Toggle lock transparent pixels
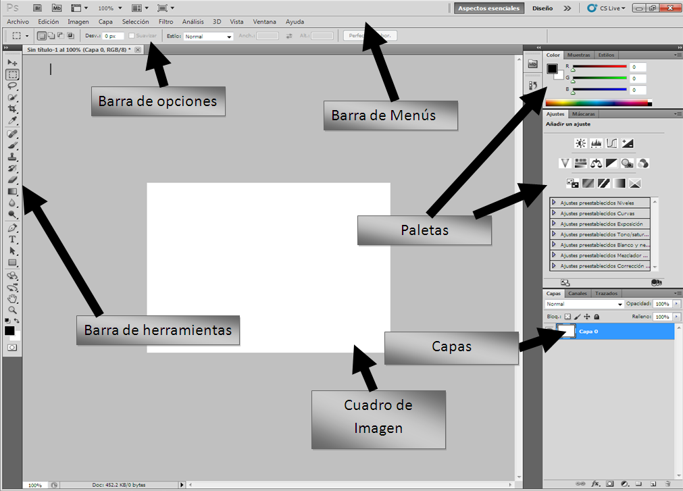 [567, 317]
